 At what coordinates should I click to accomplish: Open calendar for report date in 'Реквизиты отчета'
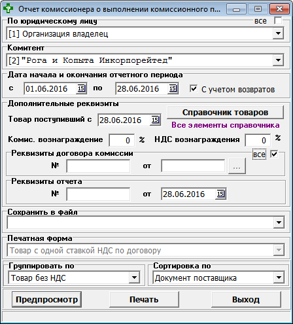[x=220, y=194]
